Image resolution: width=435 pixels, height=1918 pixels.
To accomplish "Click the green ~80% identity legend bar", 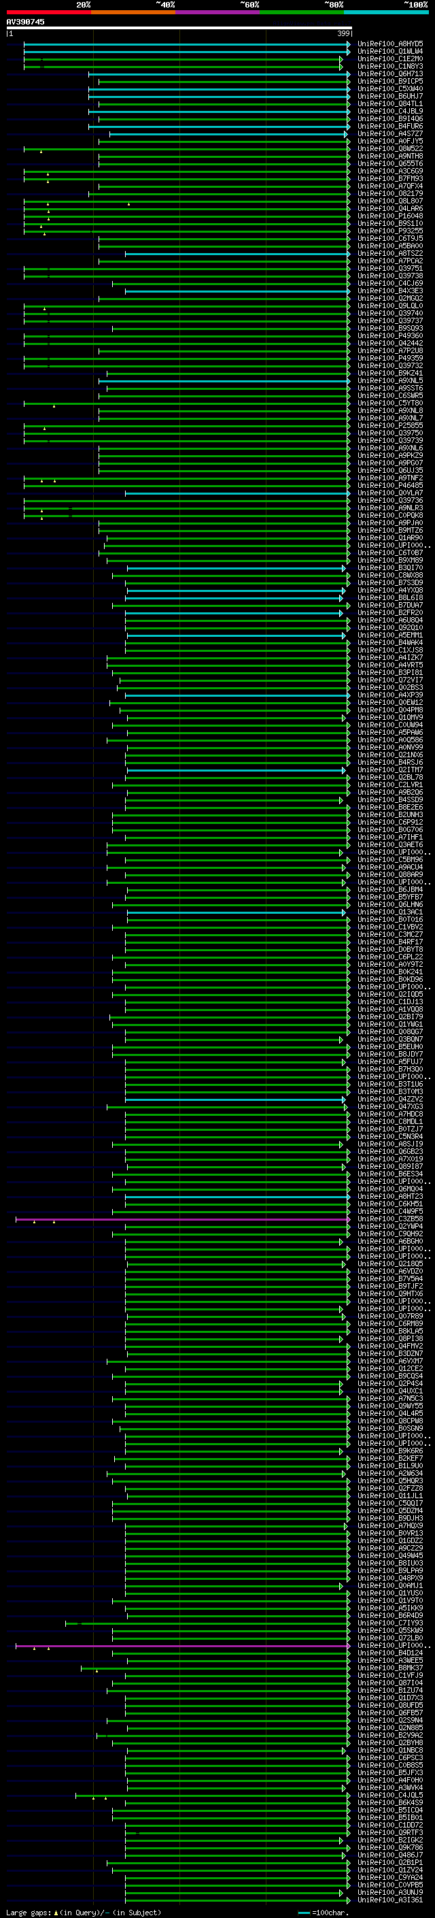I will click(302, 12).
